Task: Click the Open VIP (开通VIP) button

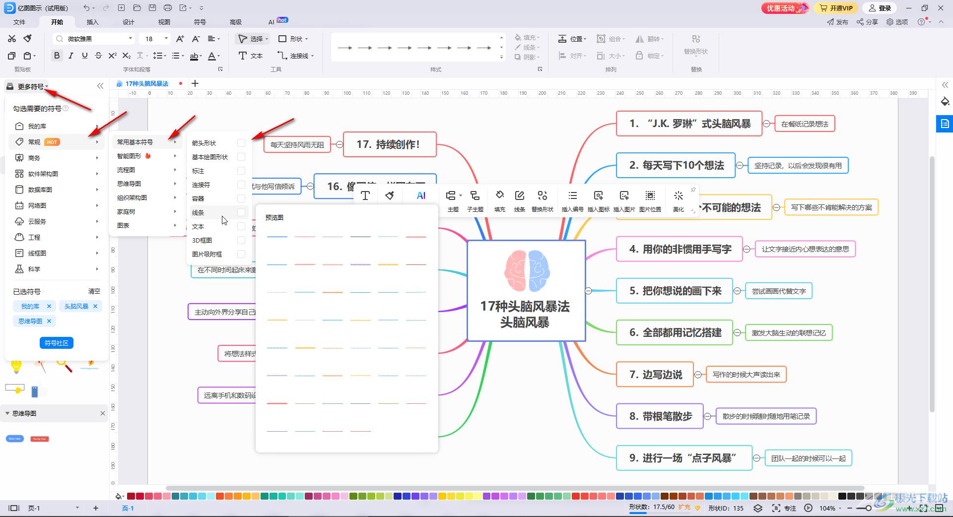Action: pyautogui.click(x=836, y=8)
